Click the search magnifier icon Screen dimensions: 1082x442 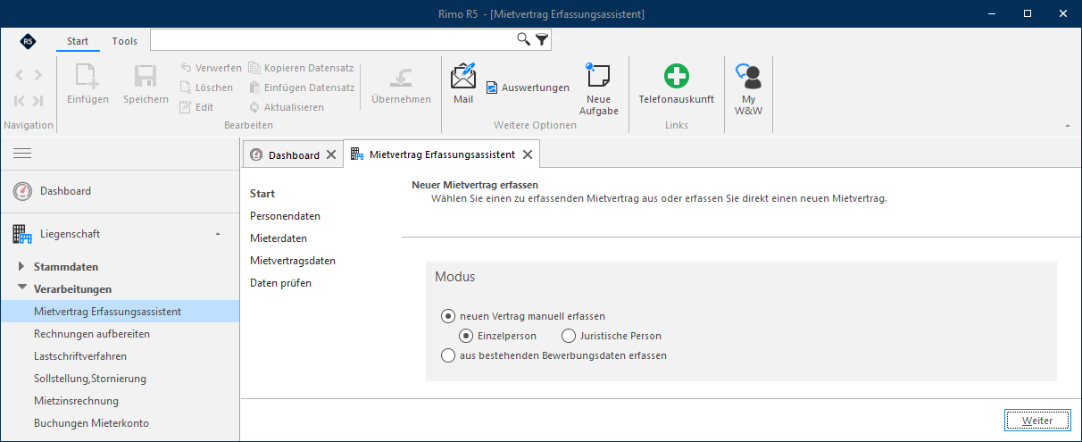[x=524, y=39]
